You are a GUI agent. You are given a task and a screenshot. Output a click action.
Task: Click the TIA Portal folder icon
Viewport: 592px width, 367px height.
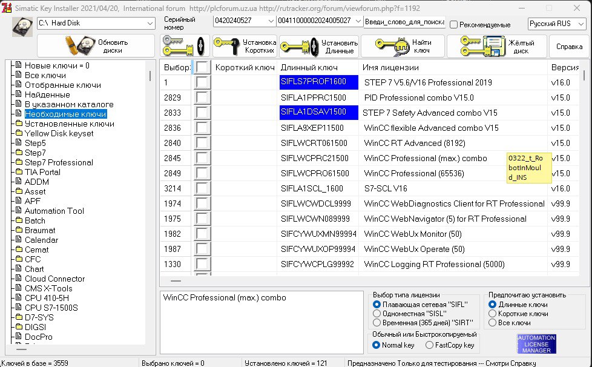(x=19, y=172)
